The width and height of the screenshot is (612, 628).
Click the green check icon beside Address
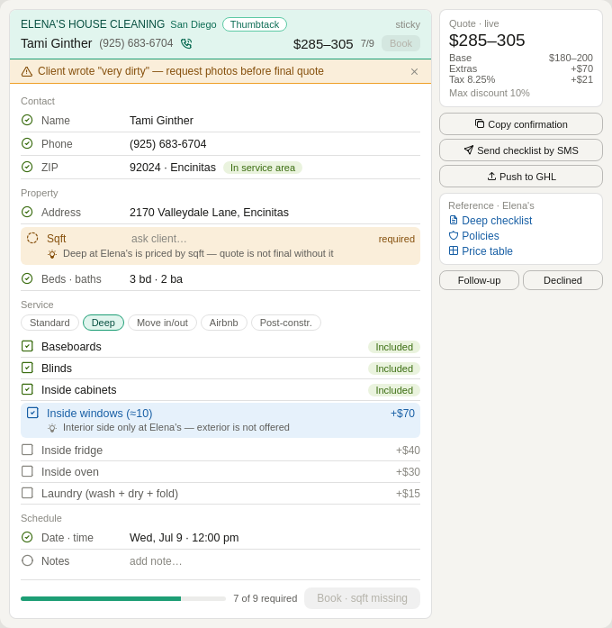pos(27,212)
